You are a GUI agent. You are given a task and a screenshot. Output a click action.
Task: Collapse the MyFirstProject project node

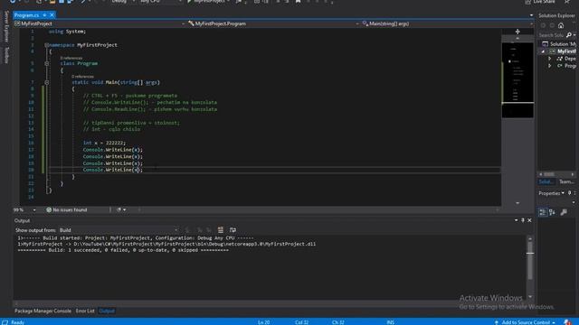point(543,51)
